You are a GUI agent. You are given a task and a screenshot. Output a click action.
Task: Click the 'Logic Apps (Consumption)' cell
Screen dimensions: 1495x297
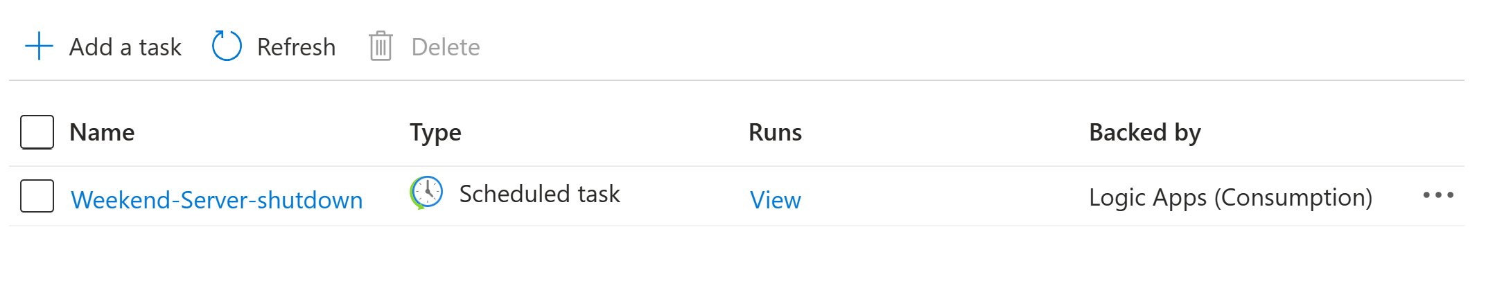point(1230,197)
